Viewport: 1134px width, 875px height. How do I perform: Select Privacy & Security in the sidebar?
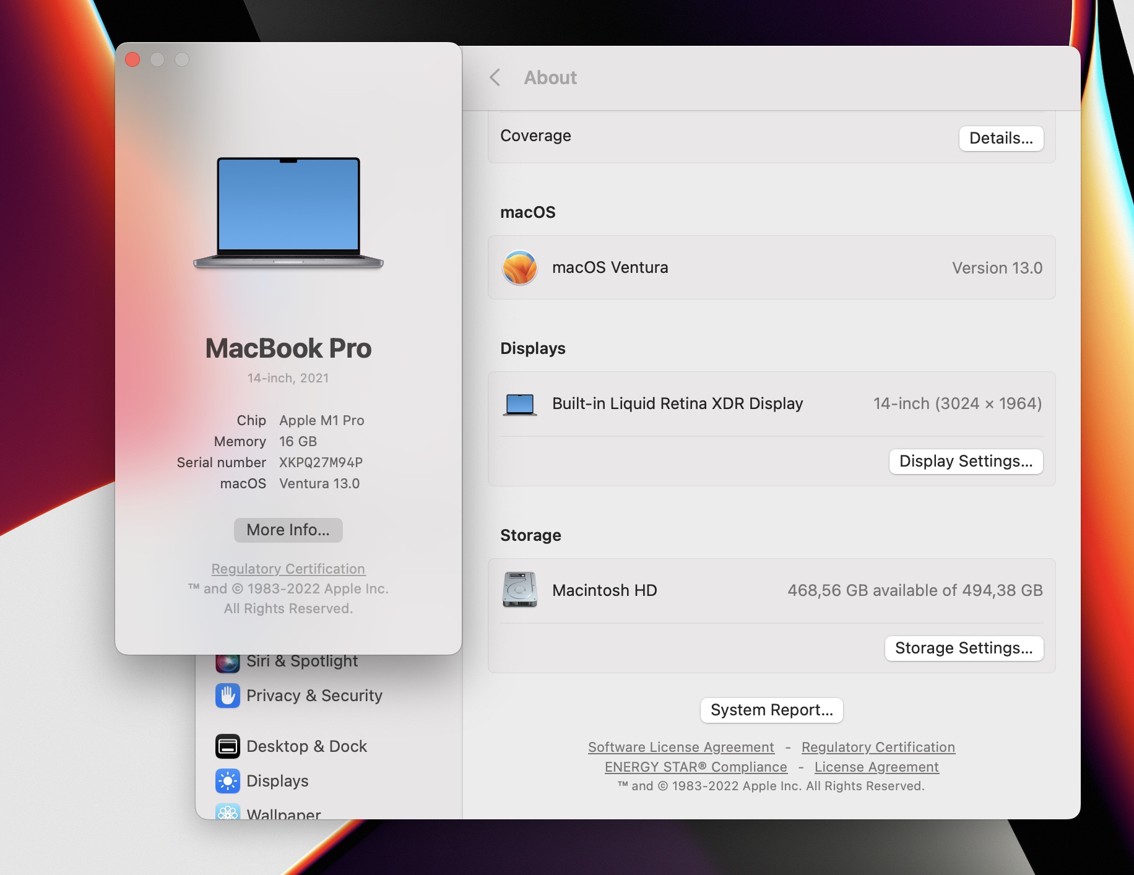314,696
